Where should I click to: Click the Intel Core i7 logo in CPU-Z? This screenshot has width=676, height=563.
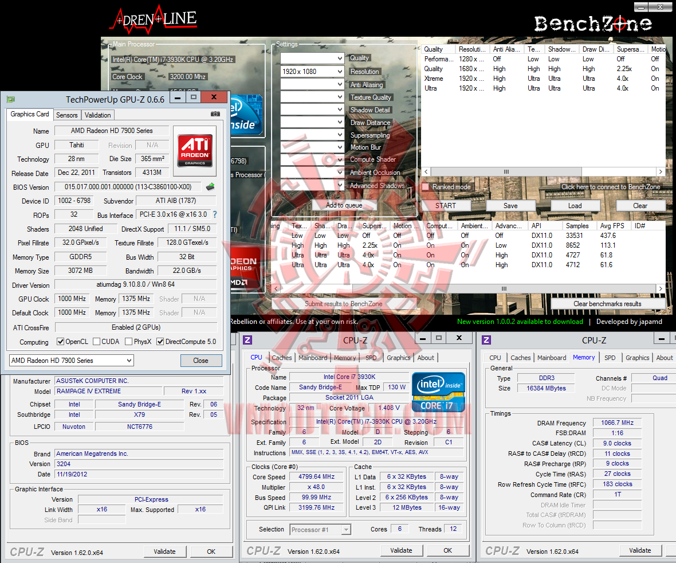(438, 392)
